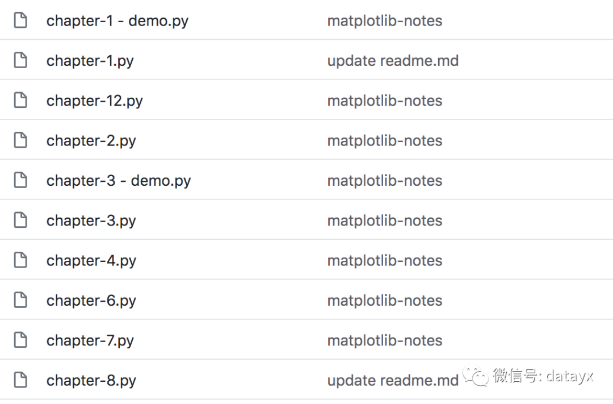Open the chapter-1 - demo.py file

tap(117, 21)
